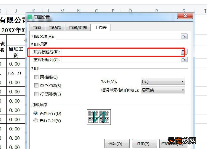This screenshot has height=149, width=207.
Task: Click the 打印(P)... button
Action: click(x=144, y=144)
